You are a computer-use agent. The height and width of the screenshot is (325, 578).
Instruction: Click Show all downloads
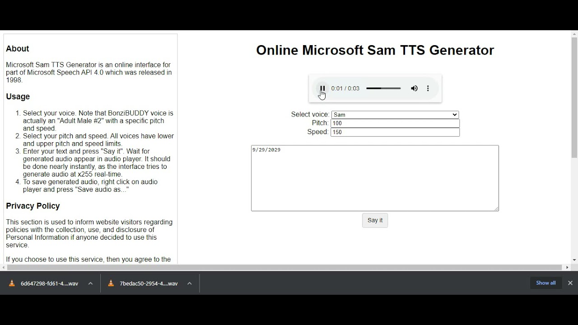point(546,283)
